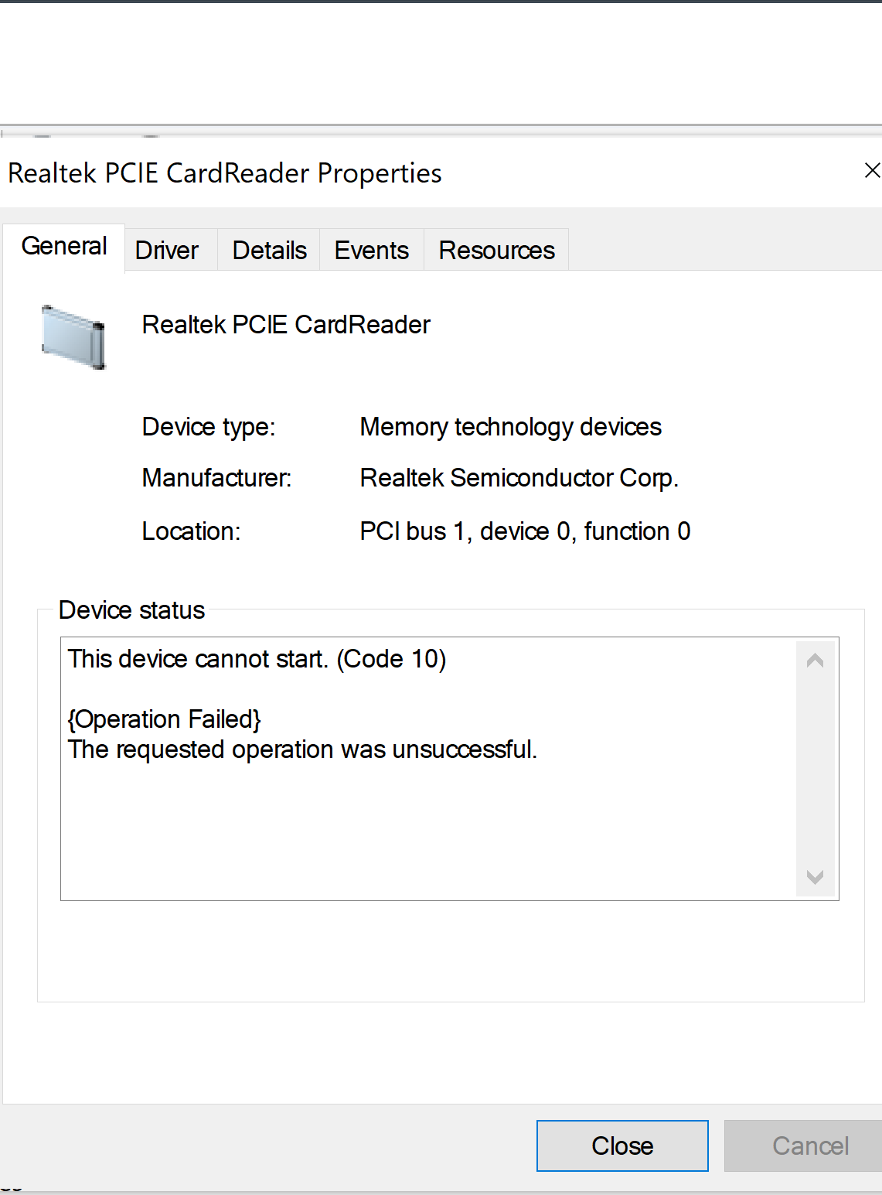Click inside the Device status text area
Screen dimensions: 882x1195
(387, 812)
